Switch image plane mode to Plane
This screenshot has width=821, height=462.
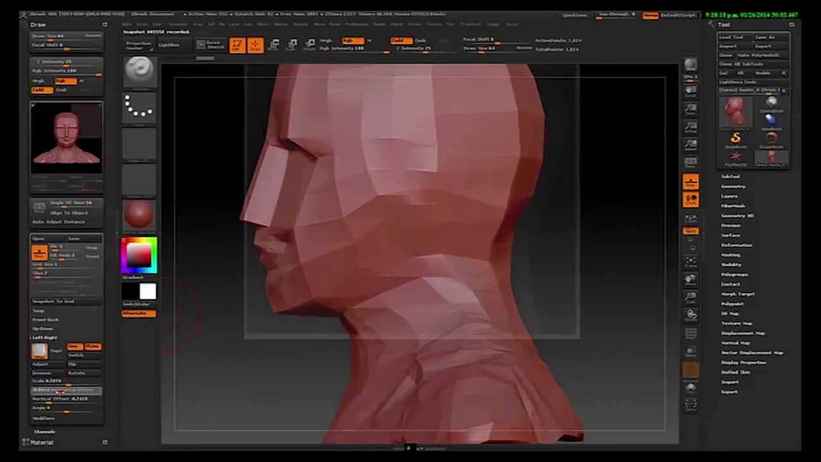click(93, 346)
